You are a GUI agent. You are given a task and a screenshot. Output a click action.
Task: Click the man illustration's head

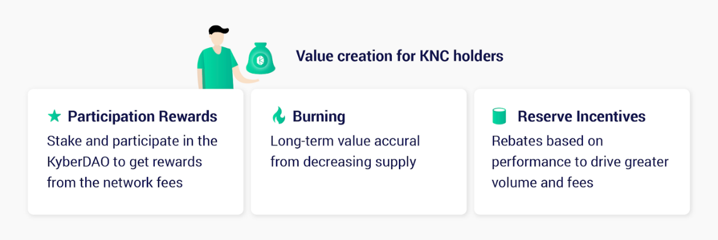pos(217,36)
